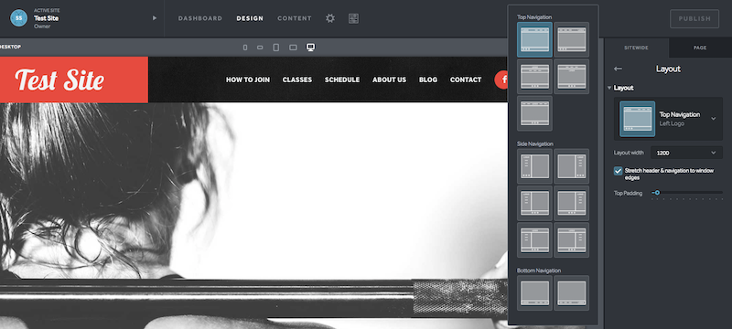
Task: Collapse the Layout section triangle
Action: (609, 88)
